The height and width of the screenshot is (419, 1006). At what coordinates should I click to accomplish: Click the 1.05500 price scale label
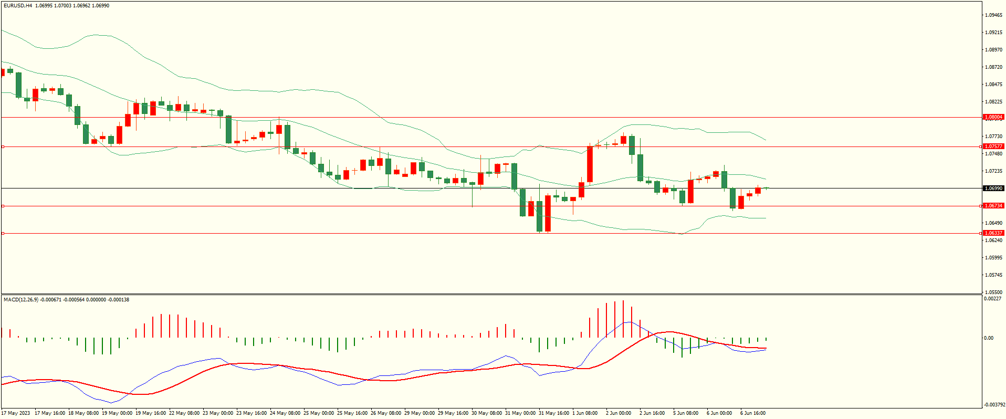point(994,292)
